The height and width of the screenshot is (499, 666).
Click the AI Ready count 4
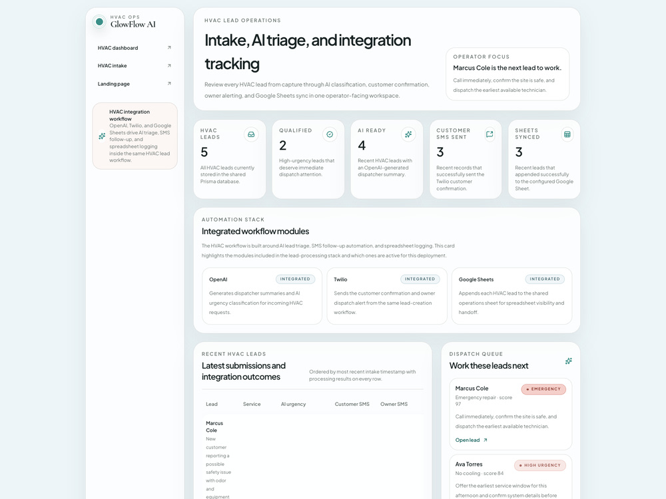click(x=362, y=146)
